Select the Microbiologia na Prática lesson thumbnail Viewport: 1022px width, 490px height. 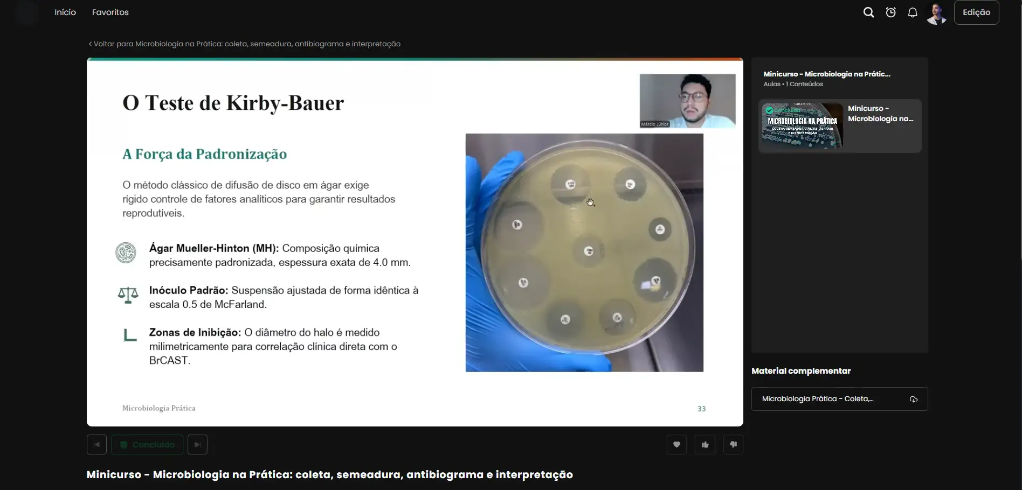click(802, 125)
